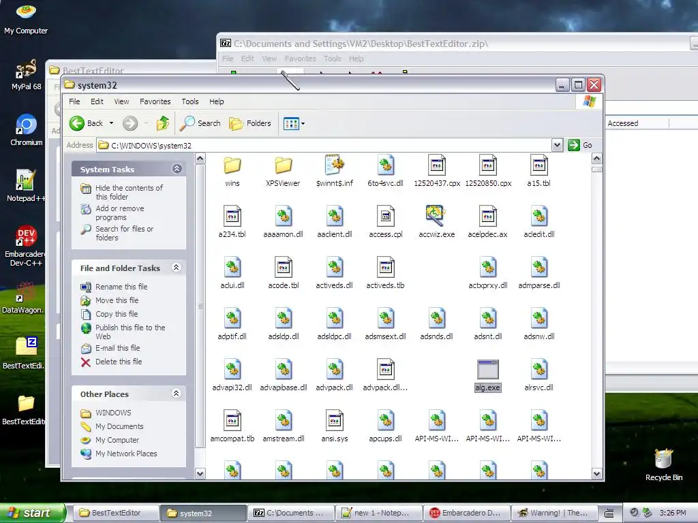The width and height of the screenshot is (698, 523).
Task: Select the advapi32.dll file icon
Action: pos(232,370)
